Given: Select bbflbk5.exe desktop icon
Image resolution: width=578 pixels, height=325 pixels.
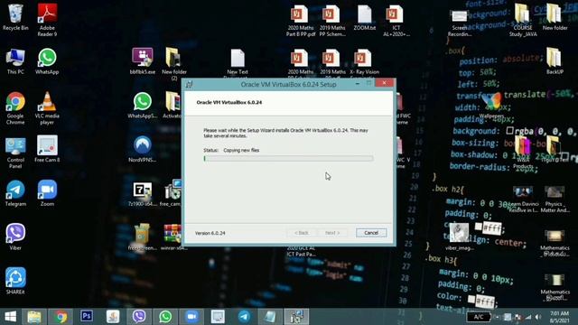Looking at the screenshot, I should coord(143,61).
